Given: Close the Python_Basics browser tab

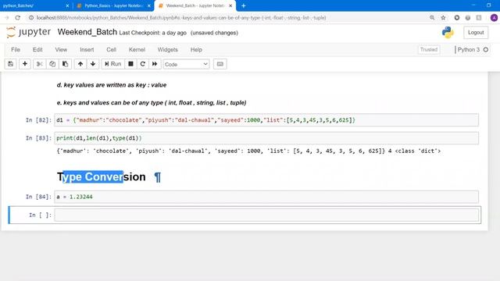Looking at the screenshot, I should tap(149, 5).
